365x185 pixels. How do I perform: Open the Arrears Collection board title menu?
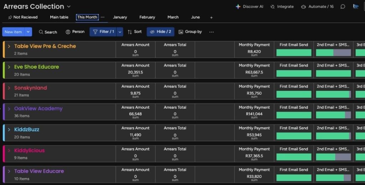click(69, 6)
